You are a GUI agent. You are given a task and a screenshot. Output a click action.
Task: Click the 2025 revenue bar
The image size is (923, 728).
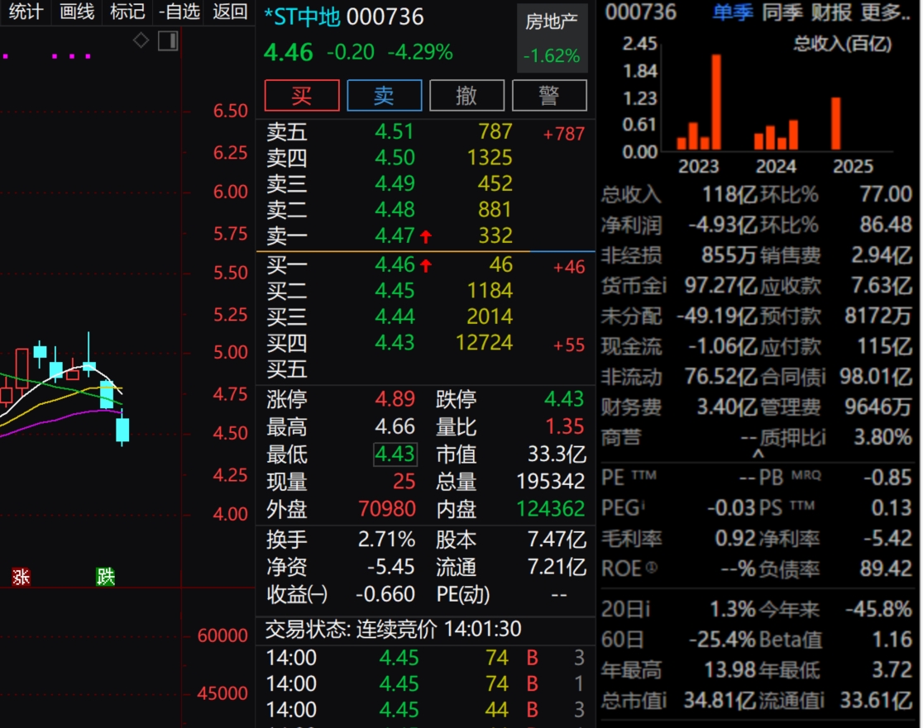(836, 123)
